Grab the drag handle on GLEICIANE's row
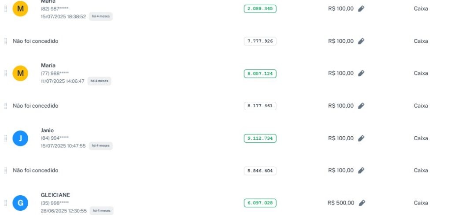451x216 pixels. (6, 203)
